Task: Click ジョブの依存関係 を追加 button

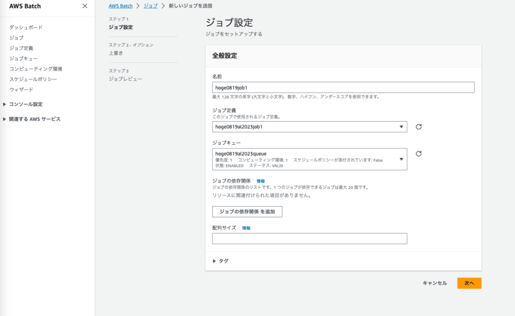Action: click(247, 211)
